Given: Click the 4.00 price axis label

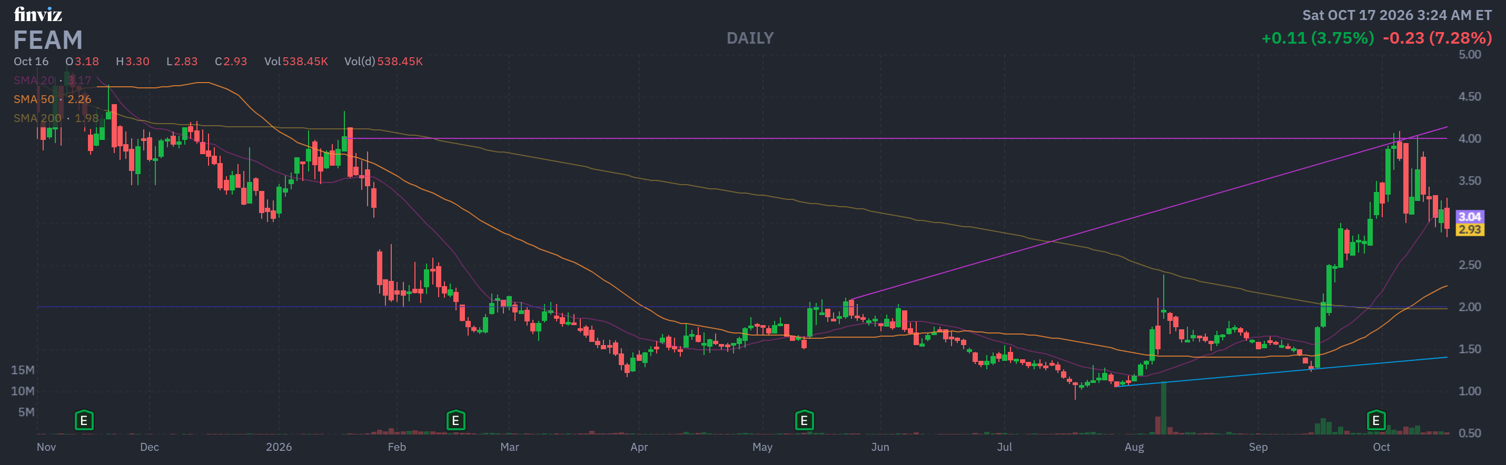Looking at the screenshot, I should (1470, 139).
